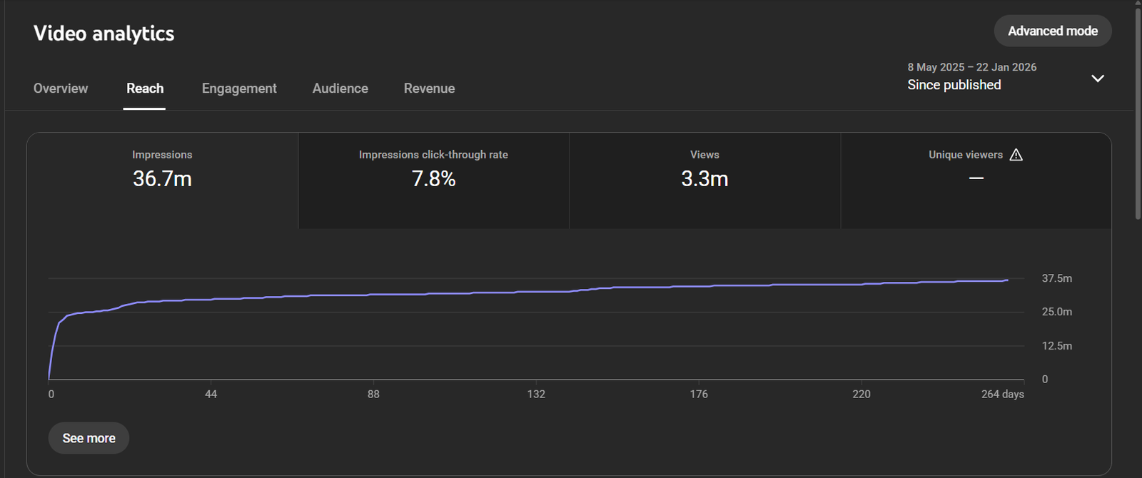The image size is (1142, 478).
Task: Expand the date range chevron arrow
Action: point(1098,78)
